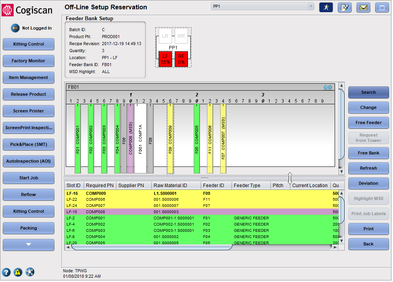The width and height of the screenshot is (393, 282).
Task: Click the Refresh button
Action: (368, 168)
